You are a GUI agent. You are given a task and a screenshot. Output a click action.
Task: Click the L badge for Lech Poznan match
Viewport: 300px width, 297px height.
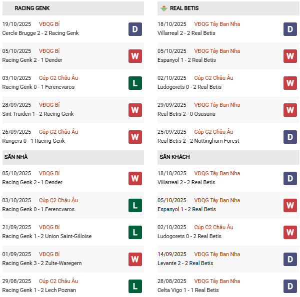(135, 286)
